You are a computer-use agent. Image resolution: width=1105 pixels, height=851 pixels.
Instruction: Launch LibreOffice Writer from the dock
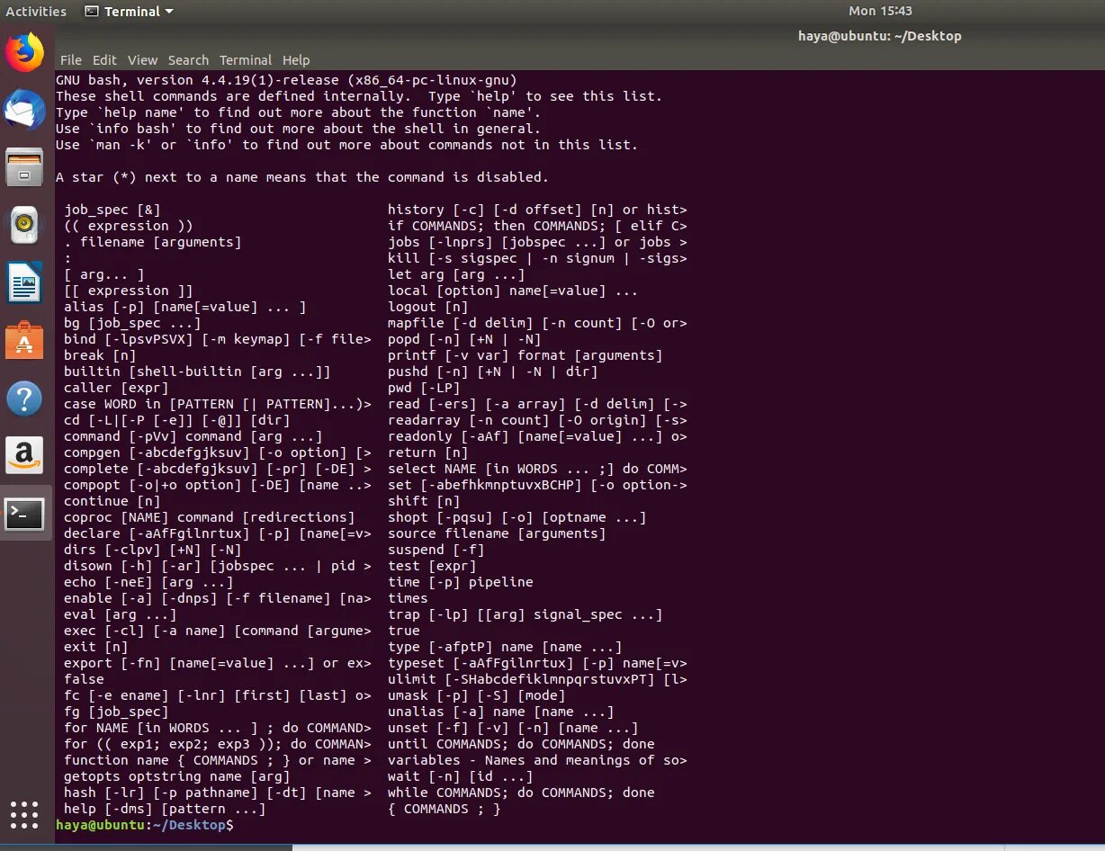(25, 283)
